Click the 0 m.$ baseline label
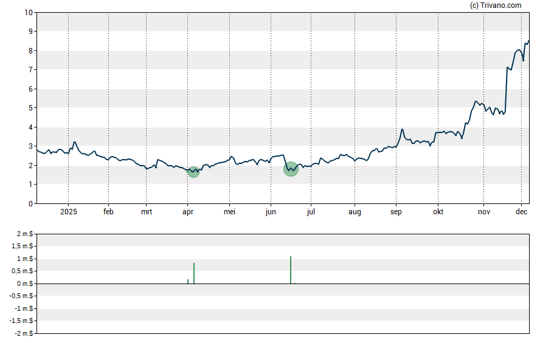The height and width of the screenshot is (343, 540). click(24, 284)
